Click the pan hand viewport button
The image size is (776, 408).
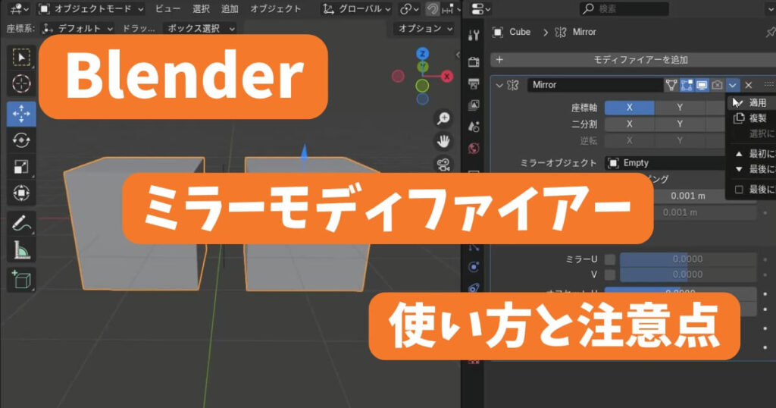(x=443, y=141)
